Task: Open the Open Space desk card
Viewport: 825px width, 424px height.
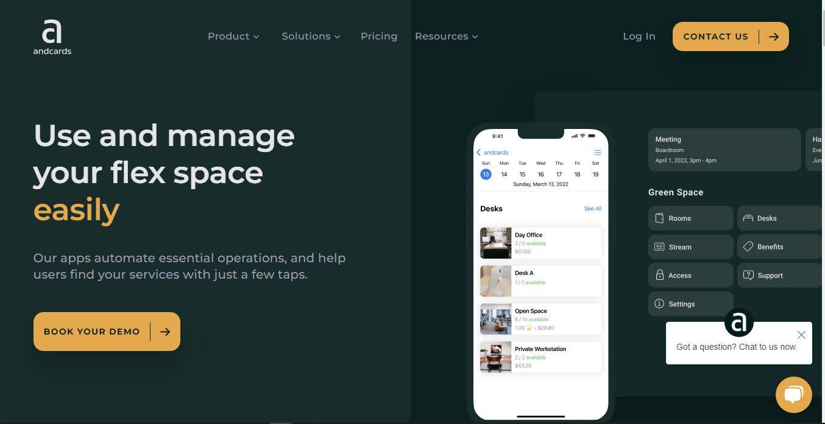Action: click(541, 319)
